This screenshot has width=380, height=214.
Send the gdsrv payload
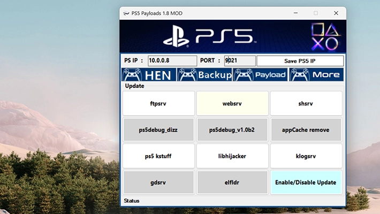click(158, 182)
